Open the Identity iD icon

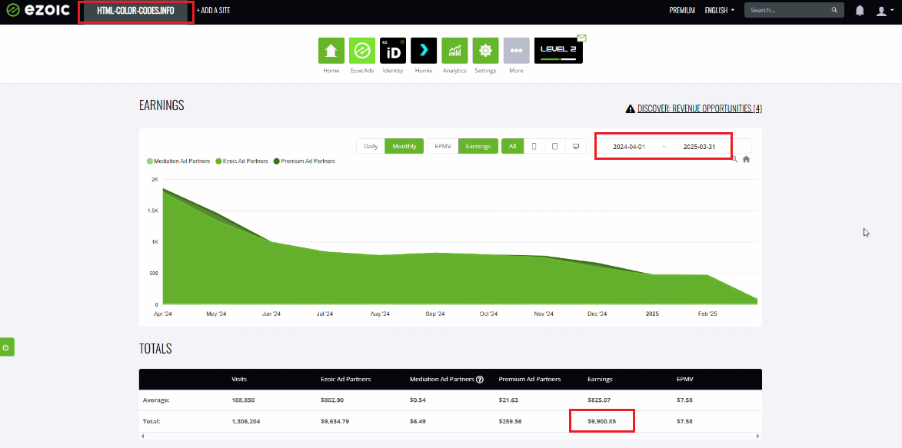pos(393,51)
